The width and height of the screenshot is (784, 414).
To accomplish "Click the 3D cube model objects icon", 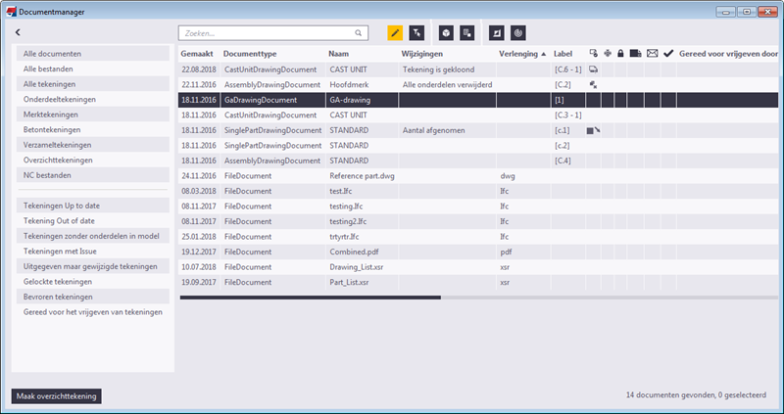I will [x=446, y=32].
